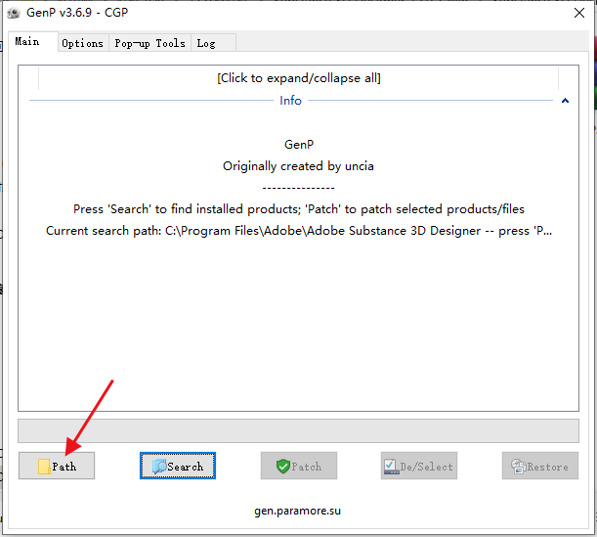Click the GenP app icon in title bar
Image resolution: width=597 pixels, height=537 pixels.
coord(14,13)
